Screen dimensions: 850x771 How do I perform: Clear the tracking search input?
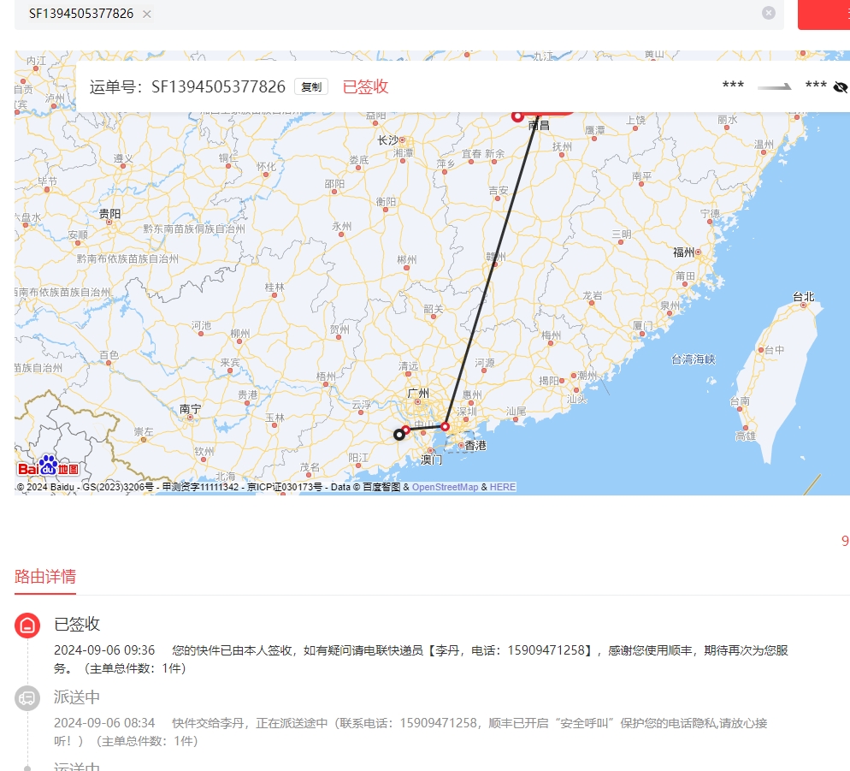pos(768,13)
